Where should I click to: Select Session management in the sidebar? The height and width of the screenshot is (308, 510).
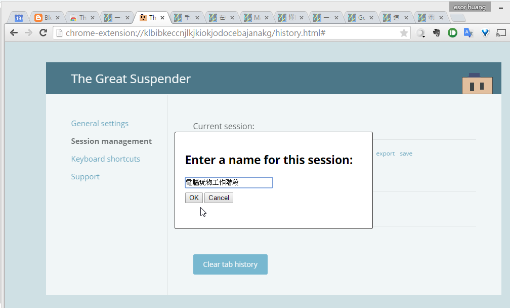[x=111, y=141]
